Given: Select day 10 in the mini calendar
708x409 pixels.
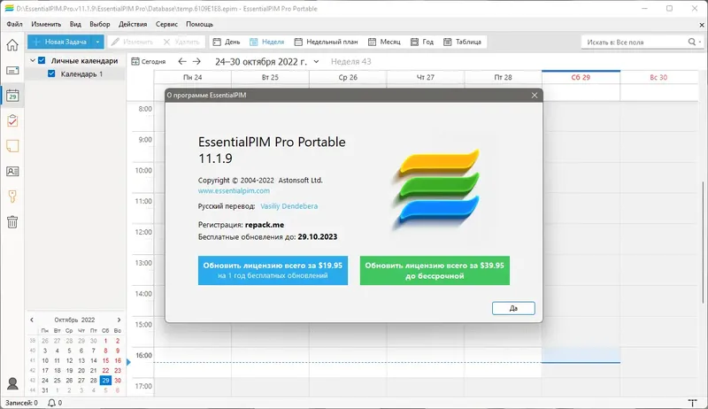Looking at the screenshot, I should tap(45, 360).
